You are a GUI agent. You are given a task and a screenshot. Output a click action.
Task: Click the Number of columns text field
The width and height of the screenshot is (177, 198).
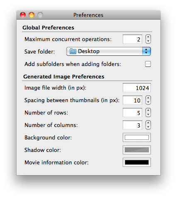pyautogui.click(x=132, y=125)
